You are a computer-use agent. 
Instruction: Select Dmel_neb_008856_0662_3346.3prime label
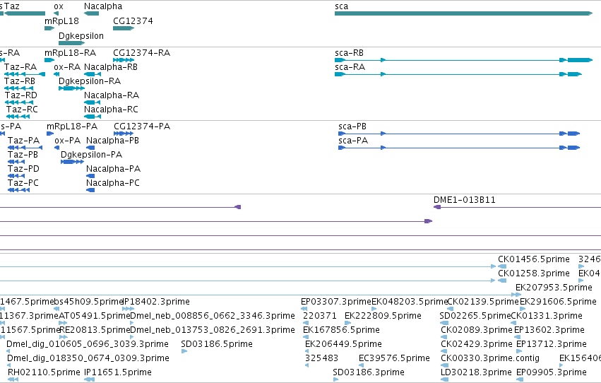(x=213, y=316)
